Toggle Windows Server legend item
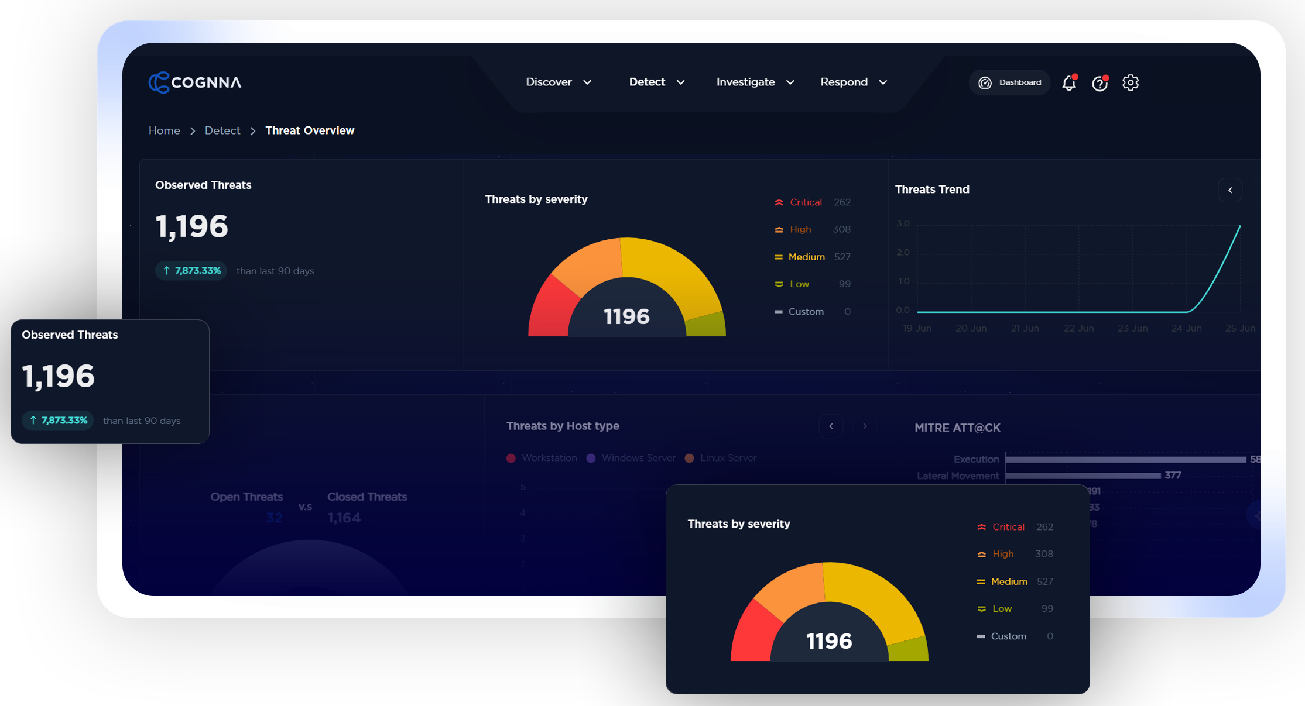This screenshot has width=1305, height=706. [x=631, y=458]
